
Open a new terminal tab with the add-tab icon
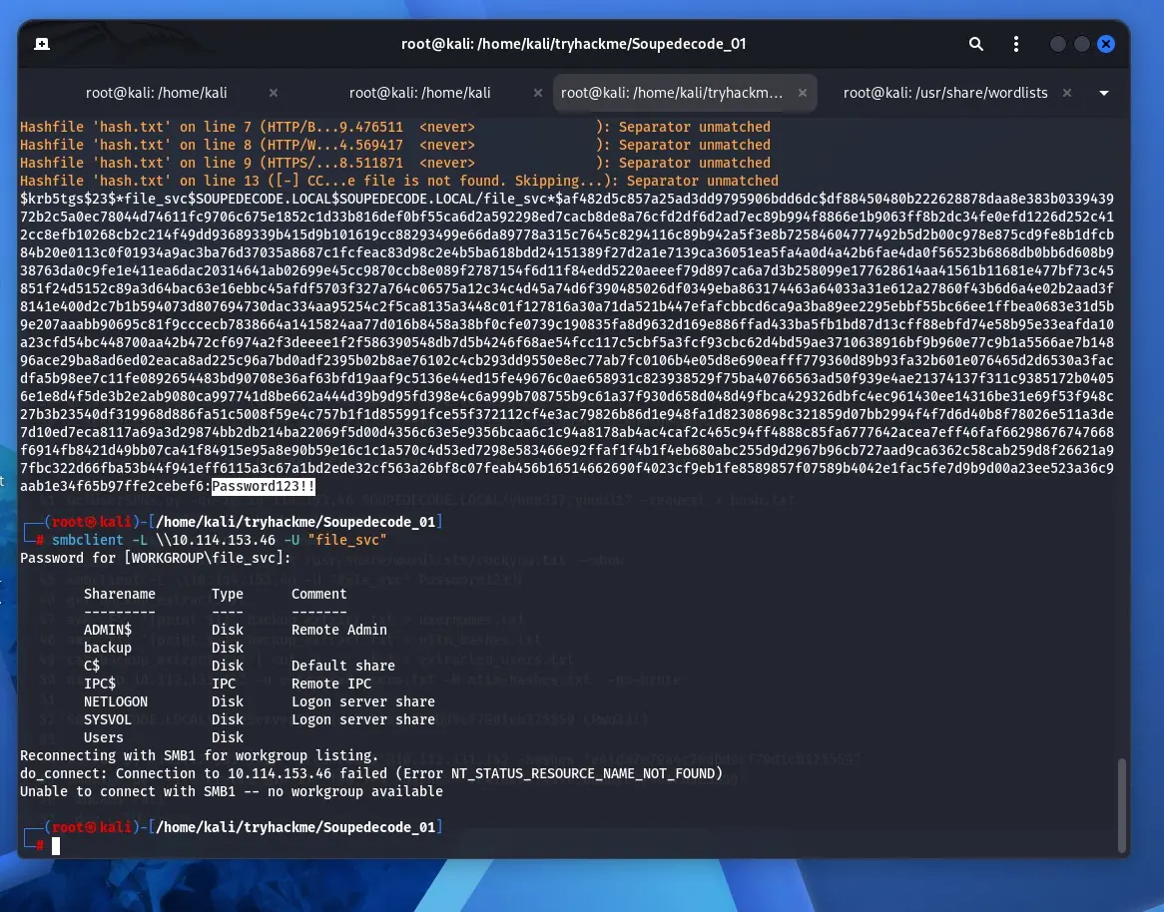tap(42, 44)
